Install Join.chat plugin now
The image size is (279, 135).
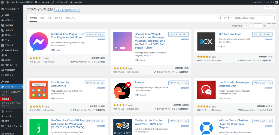[x=178, y=83]
